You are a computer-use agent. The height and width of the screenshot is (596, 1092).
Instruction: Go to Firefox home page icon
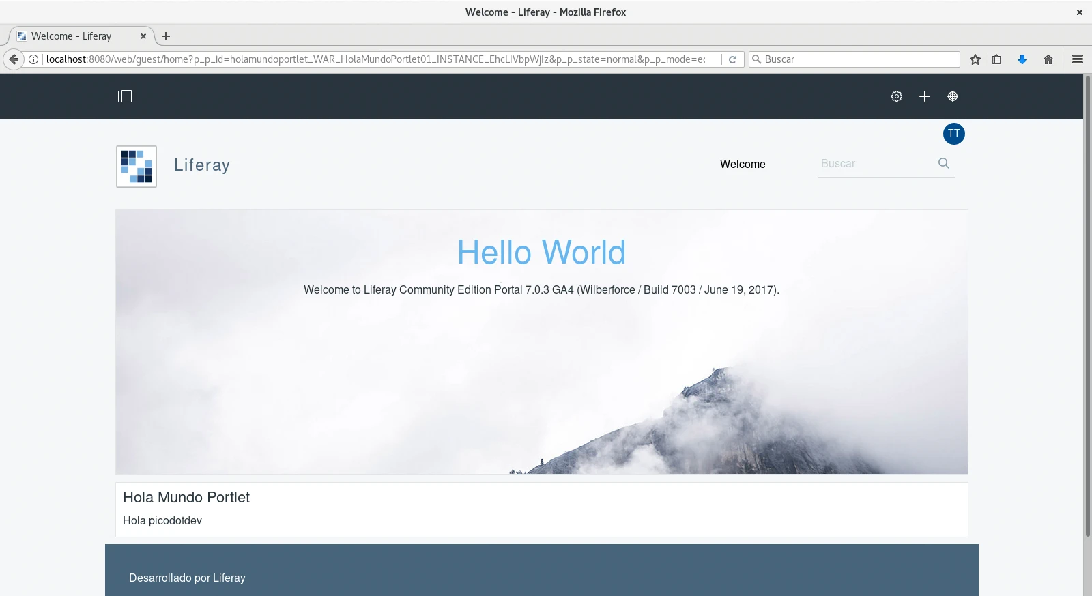tap(1048, 59)
